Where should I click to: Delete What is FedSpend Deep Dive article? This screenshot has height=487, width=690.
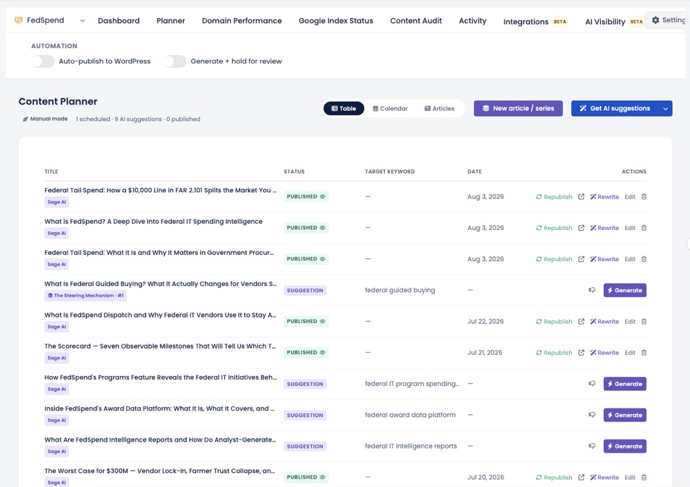pyautogui.click(x=644, y=228)
